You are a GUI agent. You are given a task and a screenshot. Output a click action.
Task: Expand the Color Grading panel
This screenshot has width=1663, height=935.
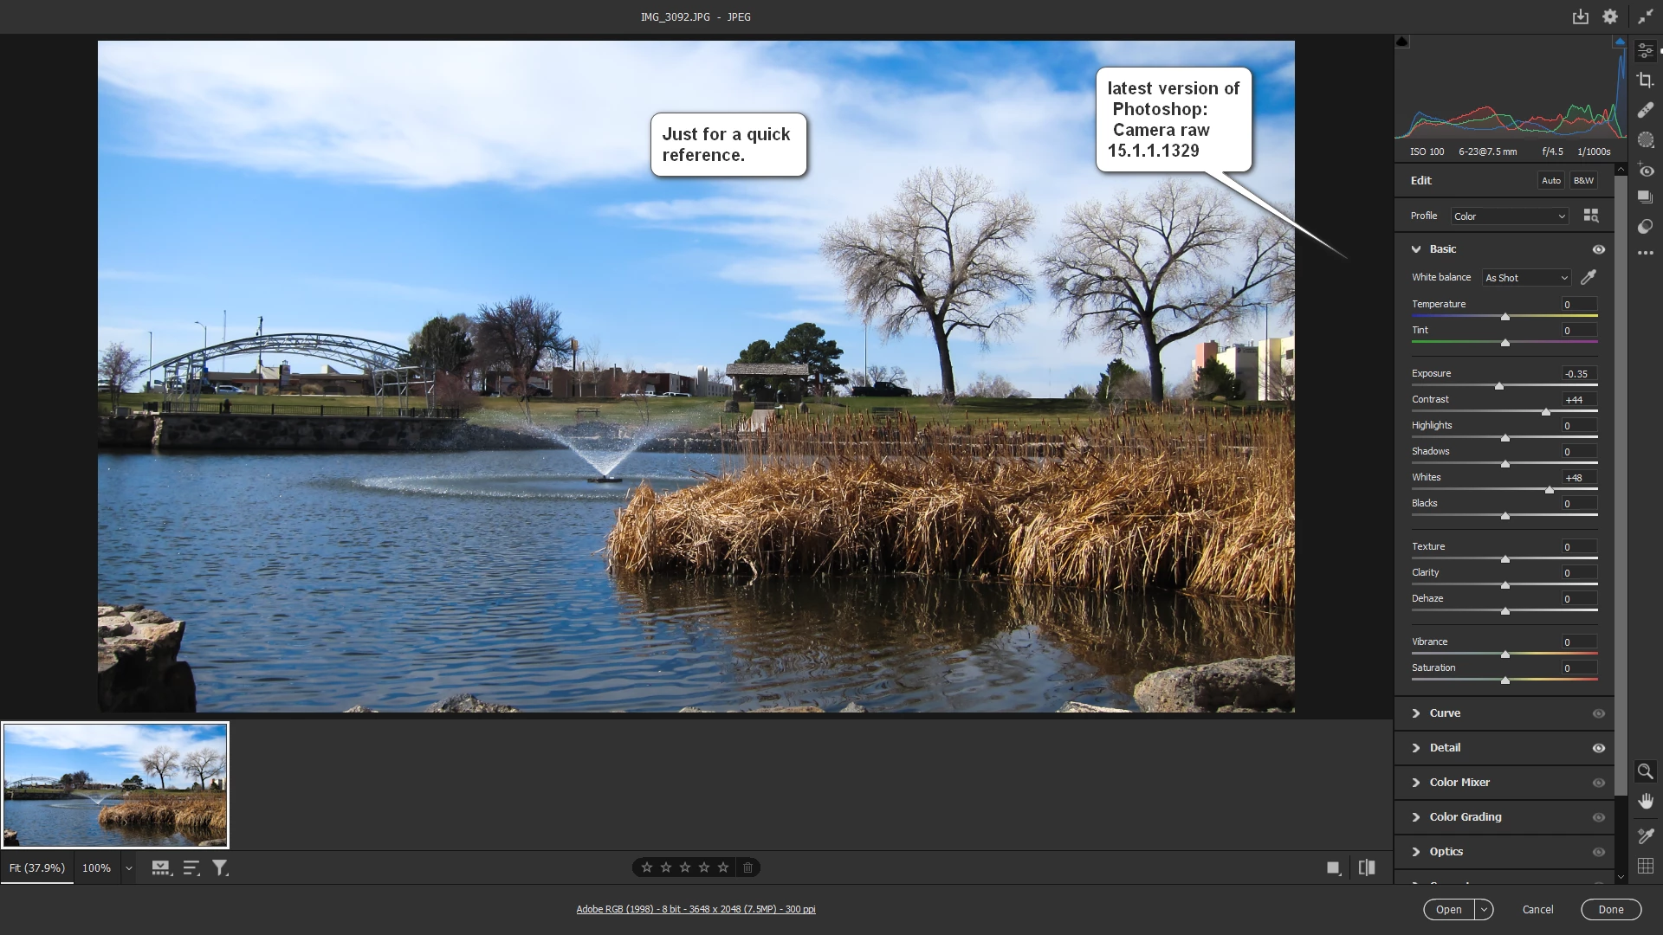[1465, 817]
